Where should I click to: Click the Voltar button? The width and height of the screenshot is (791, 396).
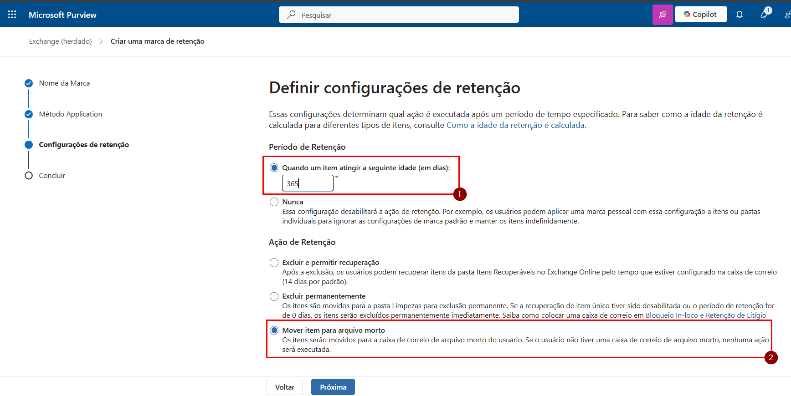[x=285, y=387]
